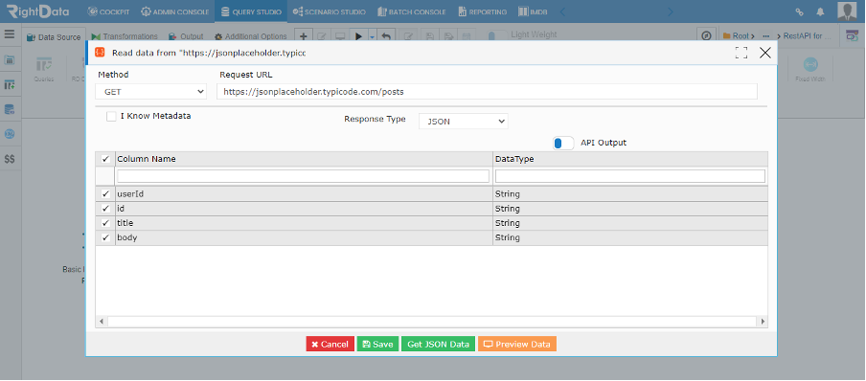Open the Scenario Studio module
The width and height of the screenshot is (866, 381).
330,11
